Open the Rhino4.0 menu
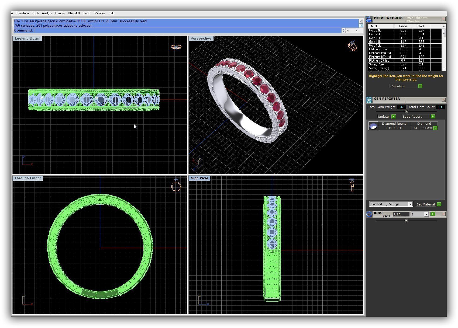 pos(74,13)
